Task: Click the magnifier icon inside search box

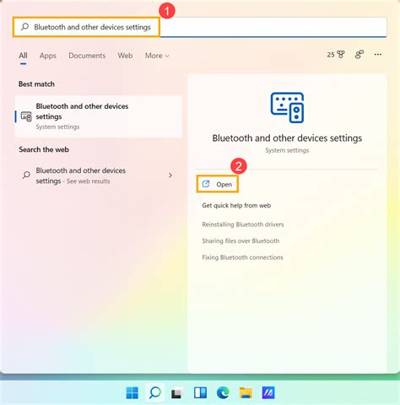Action: coord(24,27)
